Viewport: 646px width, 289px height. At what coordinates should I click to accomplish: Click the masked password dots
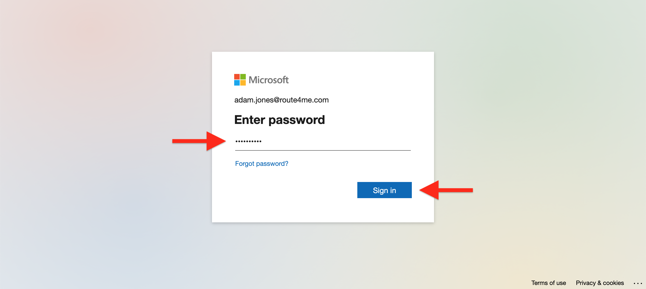(248, 141)
